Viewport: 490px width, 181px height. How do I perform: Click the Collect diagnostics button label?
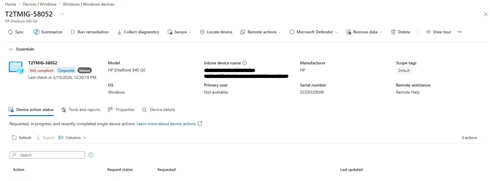142,32
